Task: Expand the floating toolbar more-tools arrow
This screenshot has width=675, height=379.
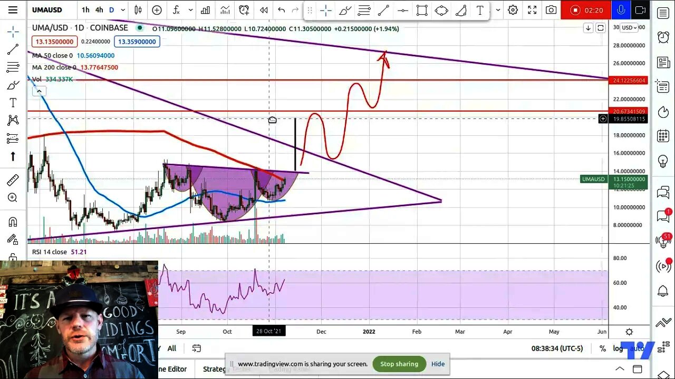Action: 497,9
